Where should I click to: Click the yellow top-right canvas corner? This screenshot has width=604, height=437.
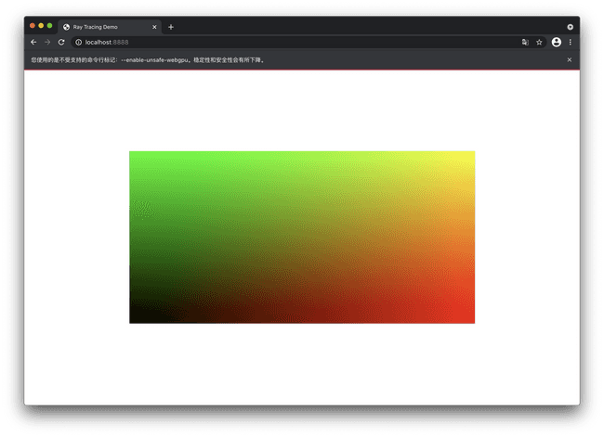[468, 156]
